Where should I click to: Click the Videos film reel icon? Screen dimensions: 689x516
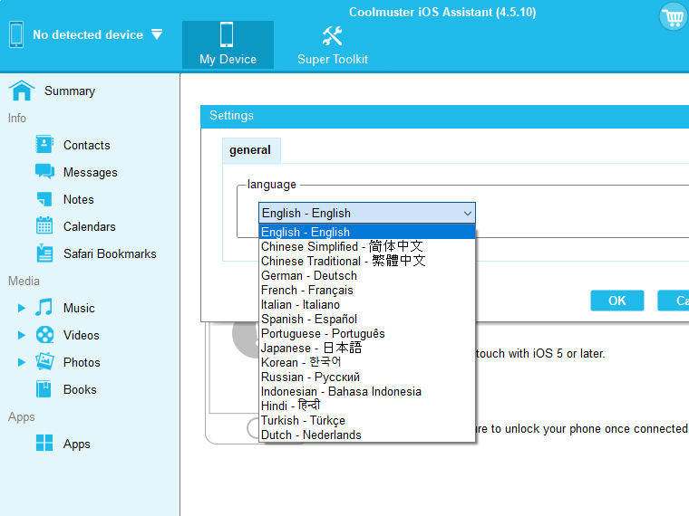44,335
